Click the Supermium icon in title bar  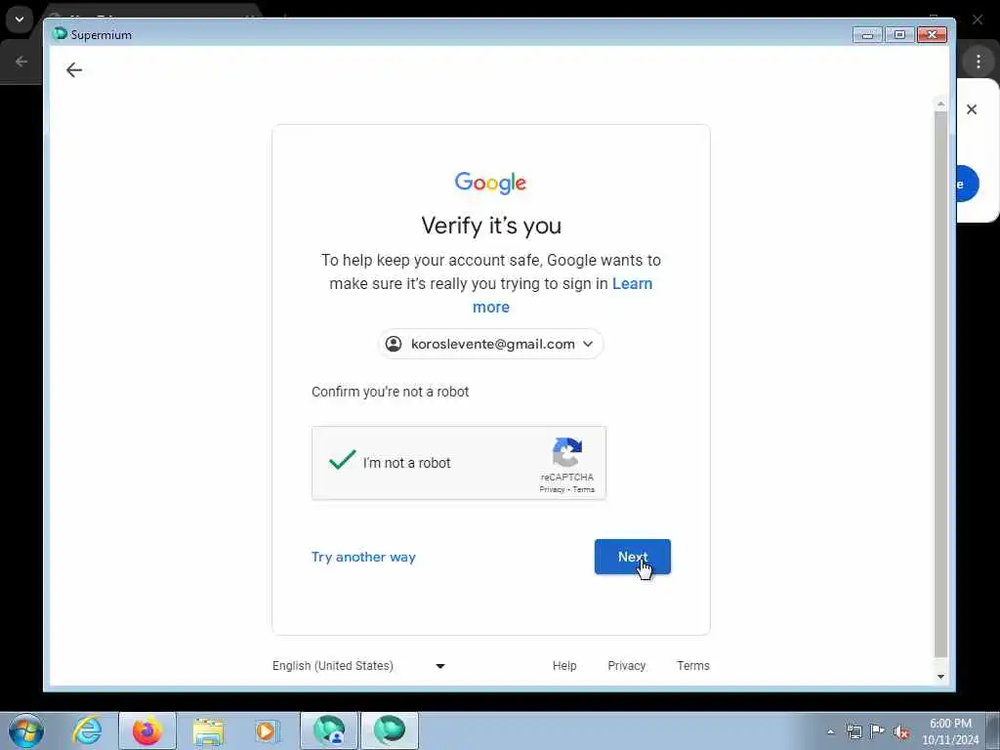(x=60, y=34)
